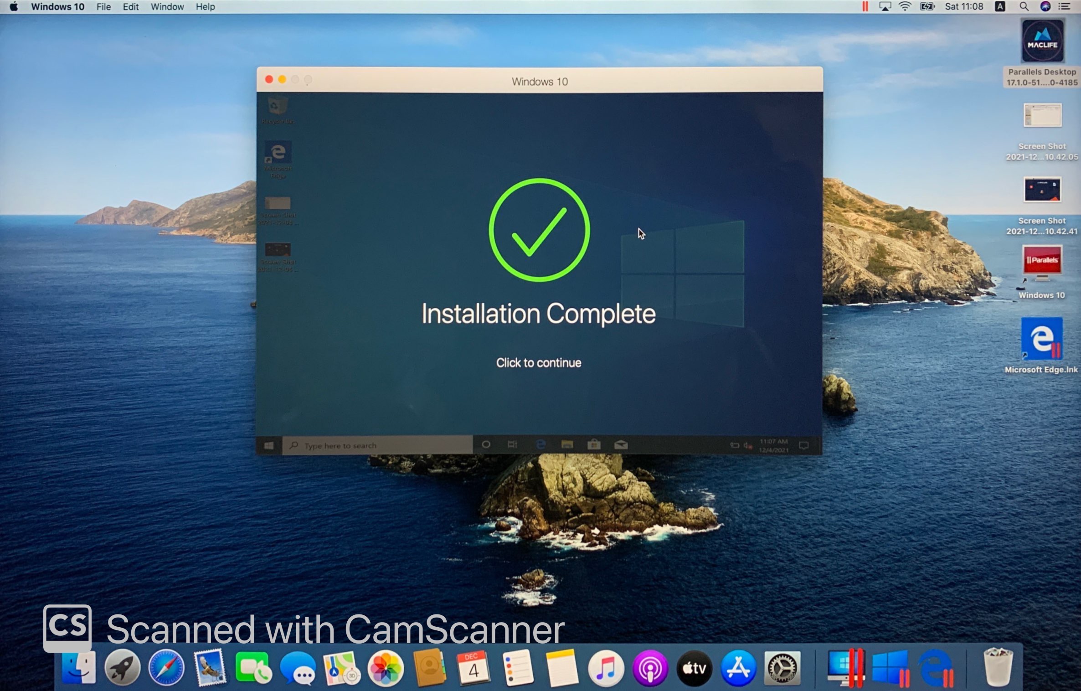Screen dimensions: 1081x691
Task: Open the Window menu
Action: click(x=167, y=7)
